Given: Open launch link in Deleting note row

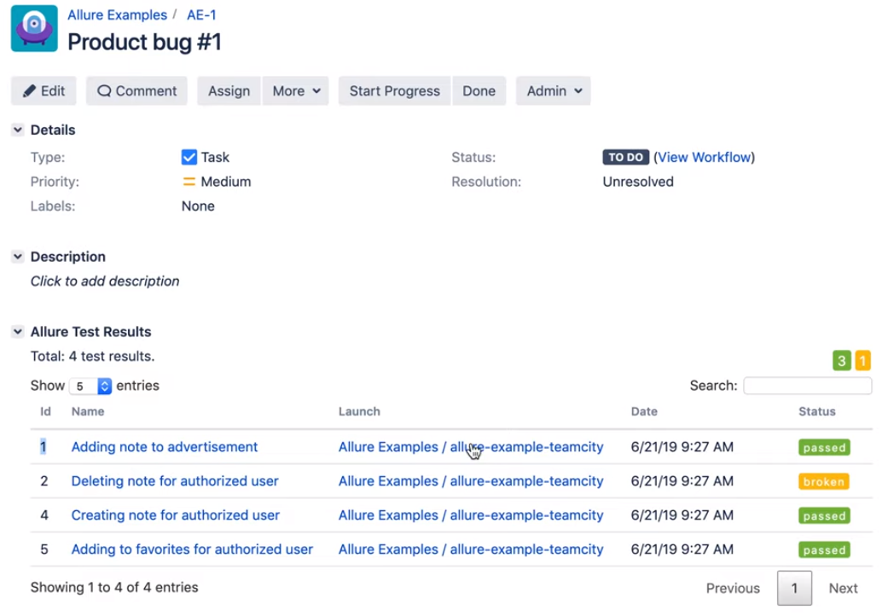Looking at the screenshot, I should pos(471,481).
